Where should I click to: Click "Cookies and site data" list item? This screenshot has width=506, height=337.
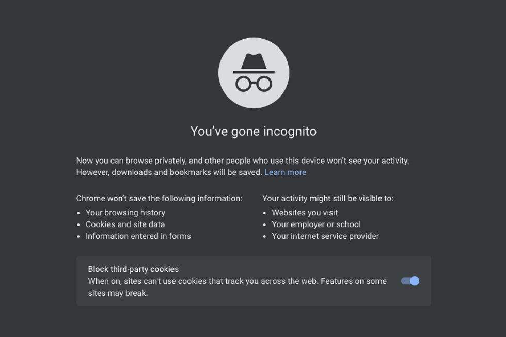tap(125, 224)
